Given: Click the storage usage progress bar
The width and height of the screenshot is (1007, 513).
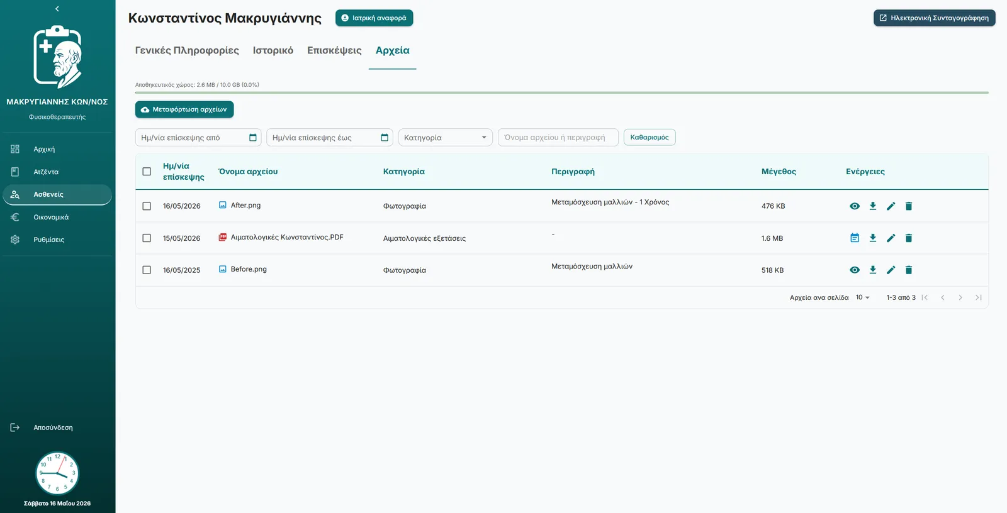Looking at the screenshot, I should (561, 93).
